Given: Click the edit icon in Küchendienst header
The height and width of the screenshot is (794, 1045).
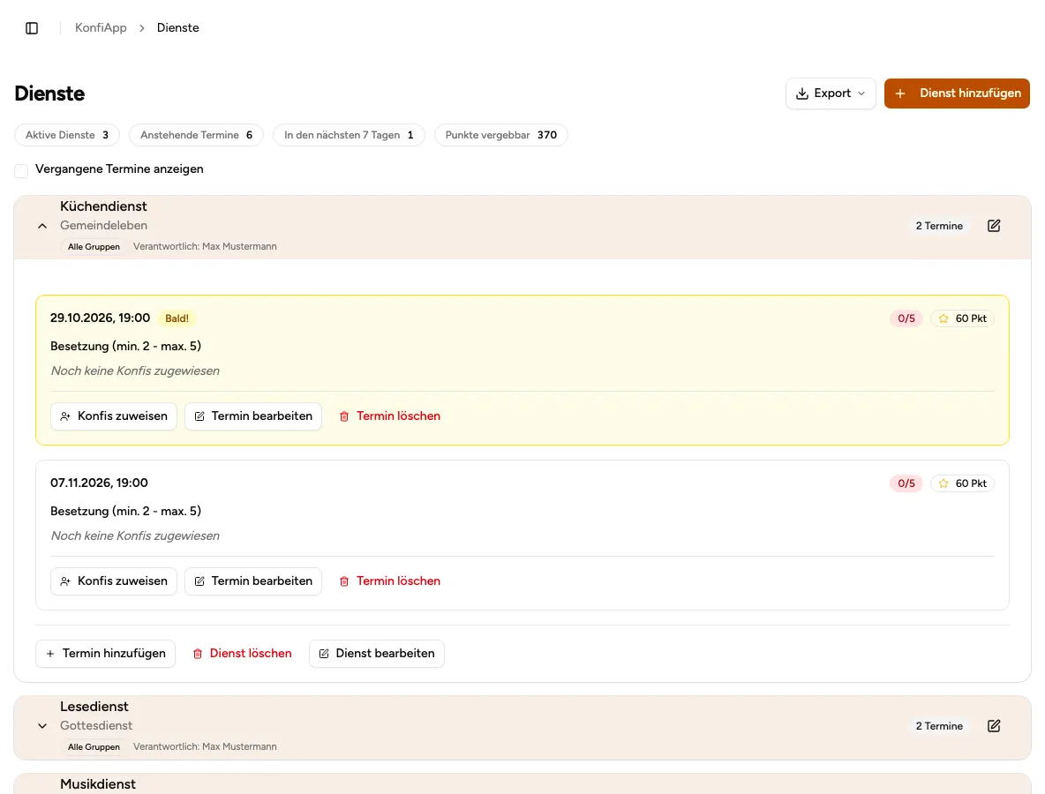Looking at the screenshot, I should 994,226.
